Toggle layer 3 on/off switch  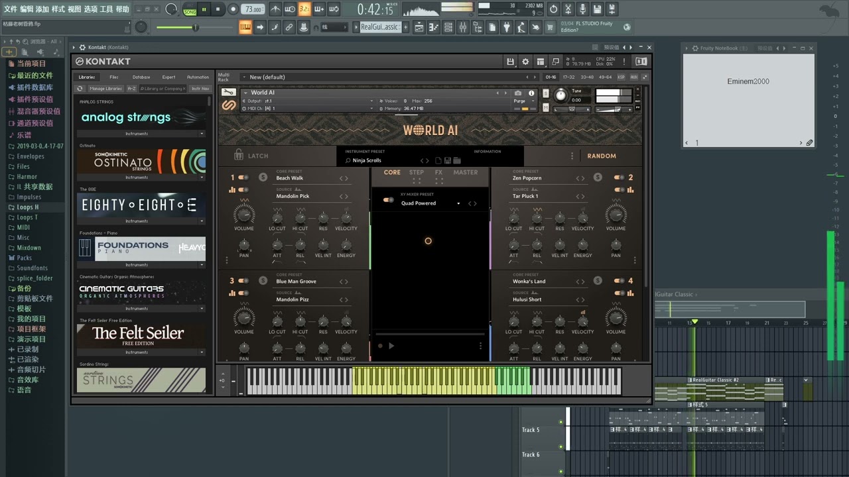[243, 281]
